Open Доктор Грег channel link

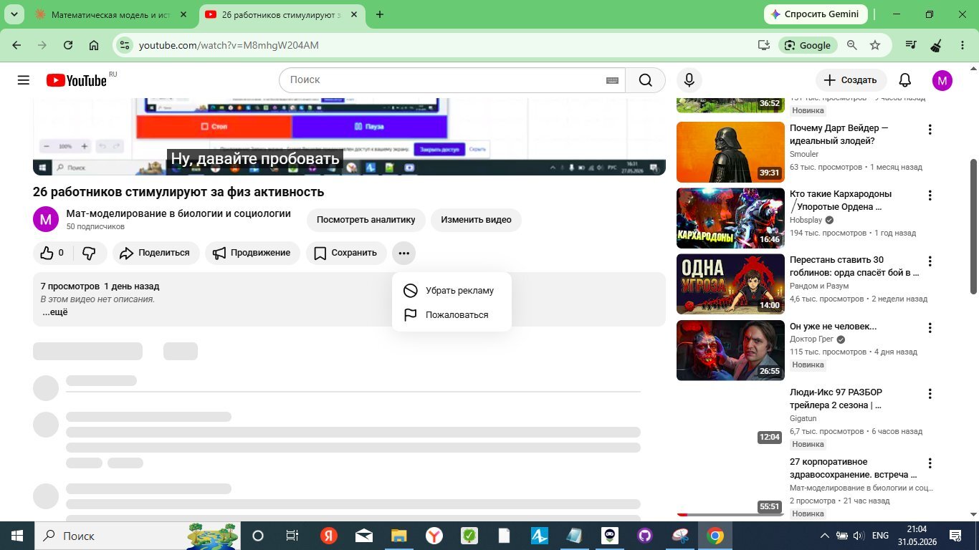pyautogui.click(x=811, y=339)
